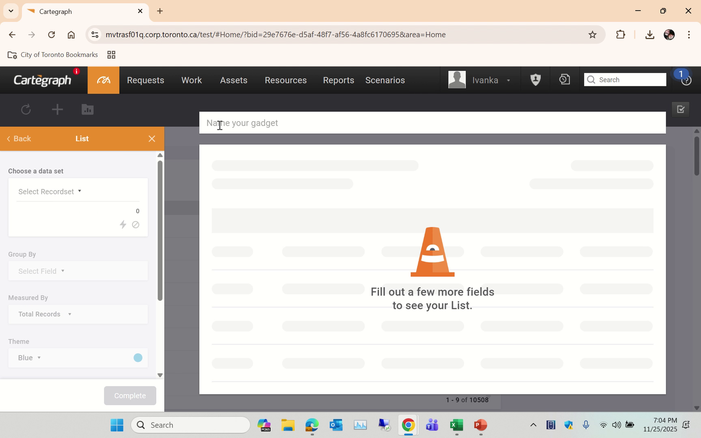Open the Select Recordset dropdown
This screenshot has width=701, height=438.
pyautogui.click(x=49, y=191)
